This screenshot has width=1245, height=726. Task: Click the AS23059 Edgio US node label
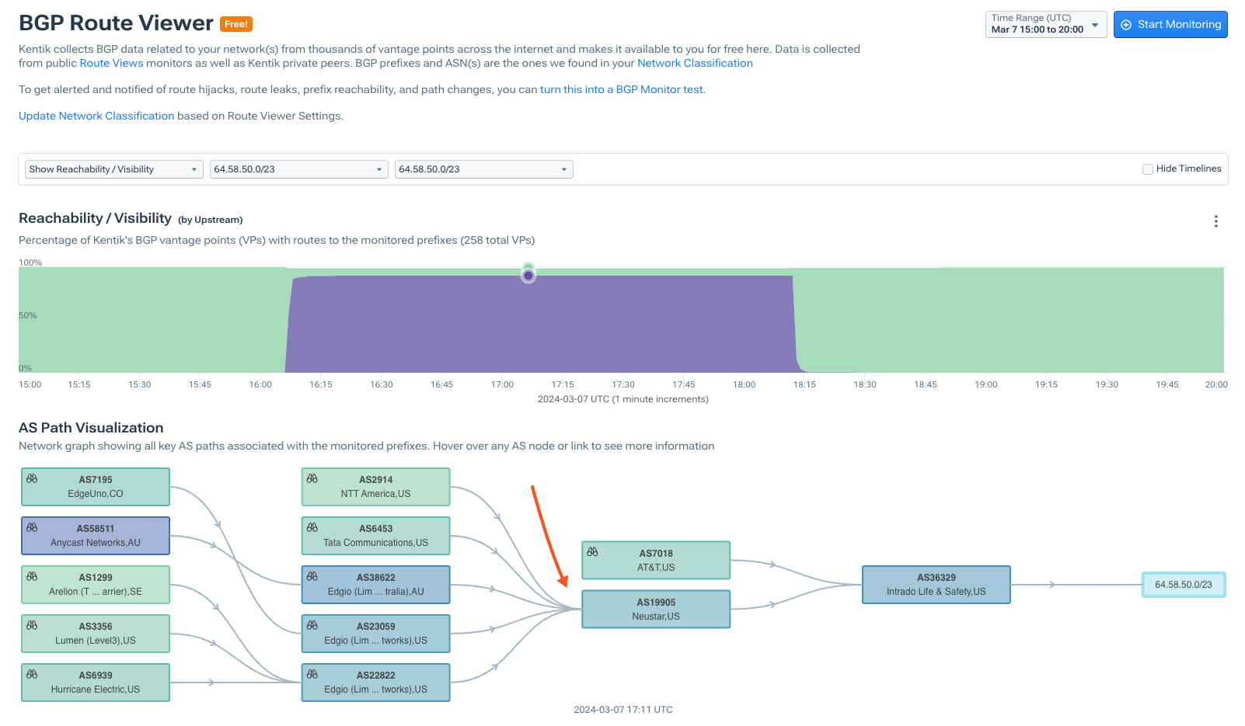376,634
